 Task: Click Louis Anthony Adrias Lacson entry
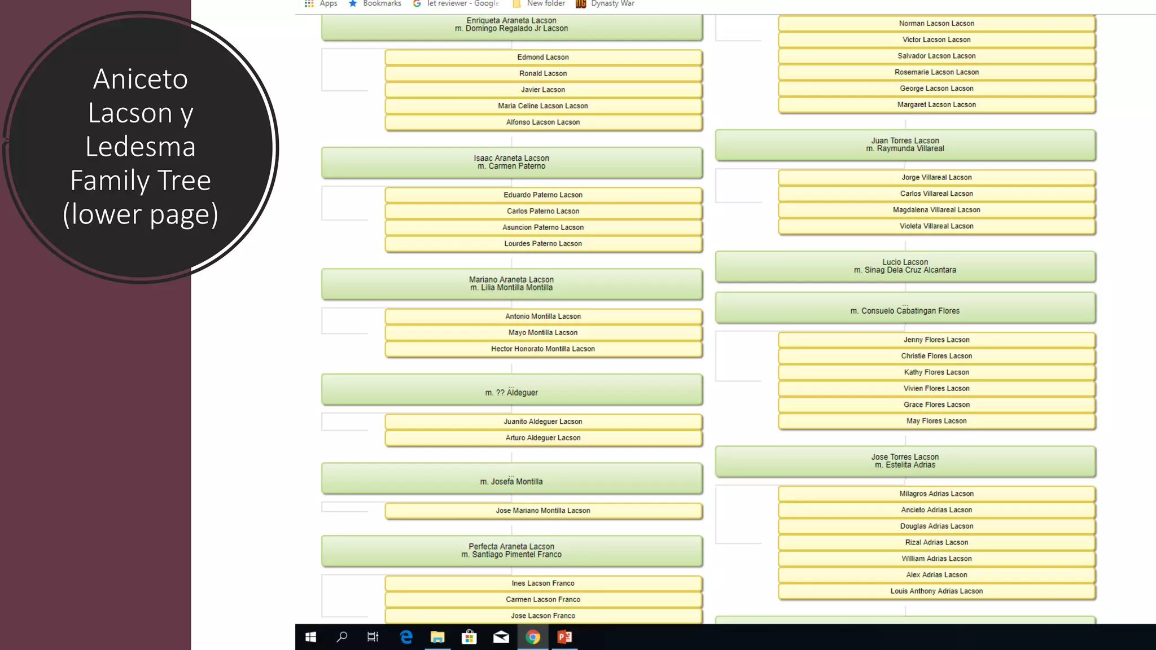[936, 591]
